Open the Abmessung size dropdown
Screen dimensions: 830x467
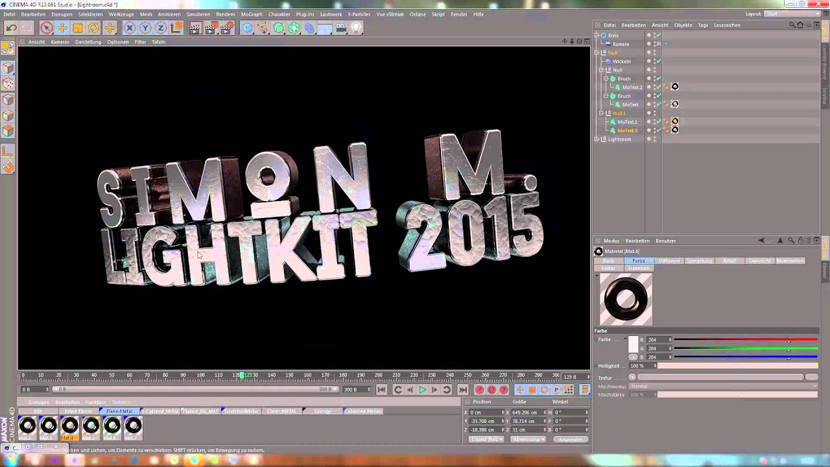pyautogui.click(x=528, y=439)
